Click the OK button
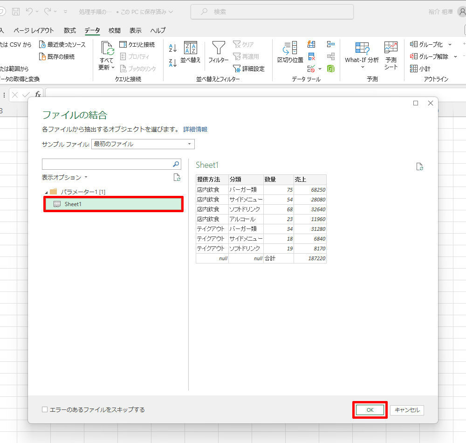 (x=370, y=410)
